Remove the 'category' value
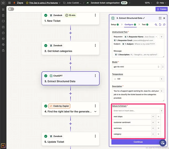The height and width of the screenshot is (149, 169). (x=158, y=134)
